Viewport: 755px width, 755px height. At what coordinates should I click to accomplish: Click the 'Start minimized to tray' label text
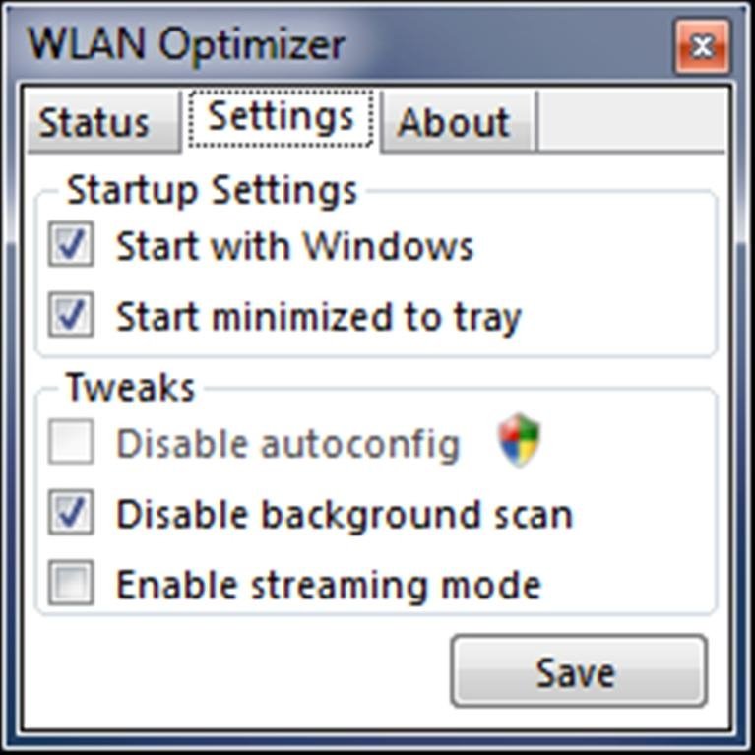(x=319, y=318)
